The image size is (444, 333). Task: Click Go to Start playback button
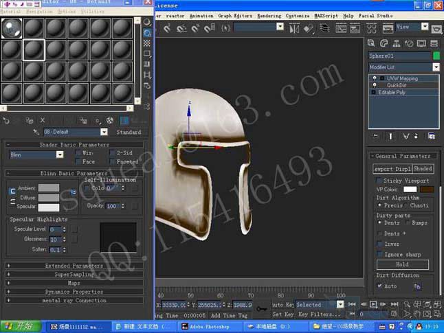click(x=352, y=304)
